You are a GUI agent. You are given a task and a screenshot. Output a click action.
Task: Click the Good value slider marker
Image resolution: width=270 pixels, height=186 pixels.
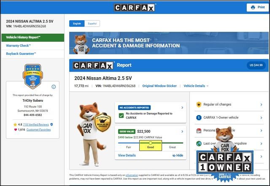(151, 143)
